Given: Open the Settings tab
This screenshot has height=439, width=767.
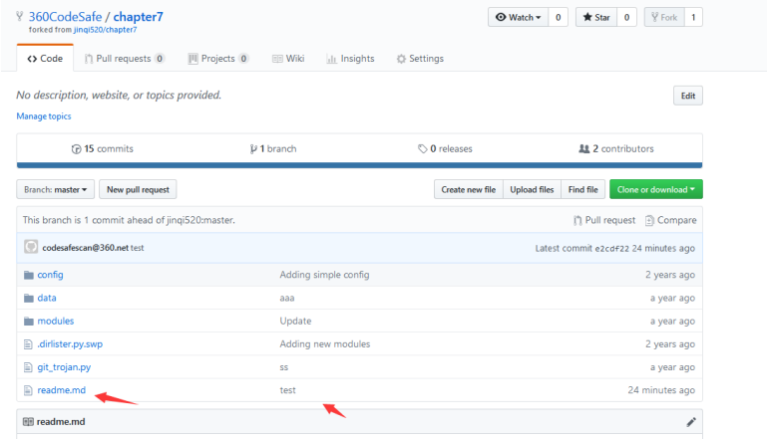Looking at the screenshot, I should click(420, 59).
